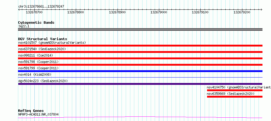The image size is (271, 121).
Task: Click the right arrowhead of the ruler
Action: [x=262, y=9]
